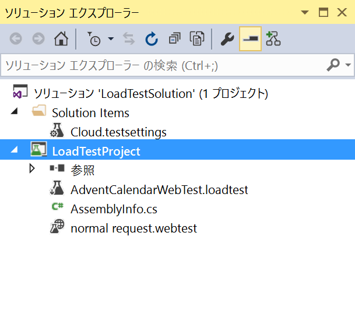Open the panel window position menu arrow
Screen dimensions: 355x317
tap(305, 12)
